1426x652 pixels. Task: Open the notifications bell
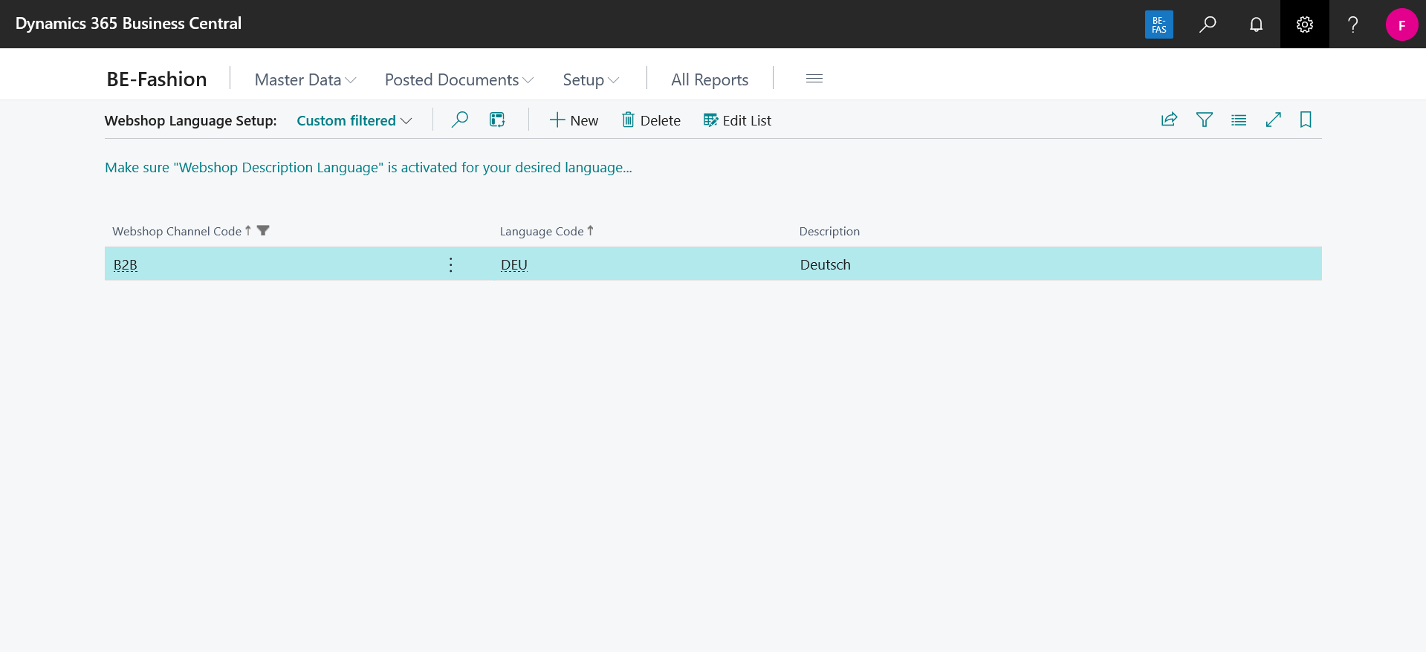point(1256,25)
